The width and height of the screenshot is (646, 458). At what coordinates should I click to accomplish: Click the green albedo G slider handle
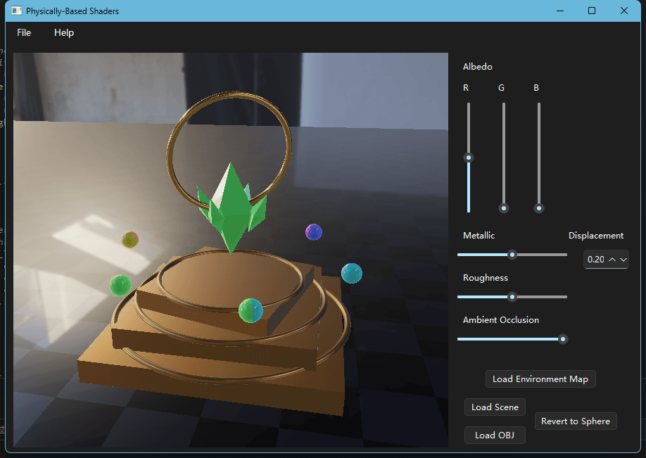pos(503,208)
